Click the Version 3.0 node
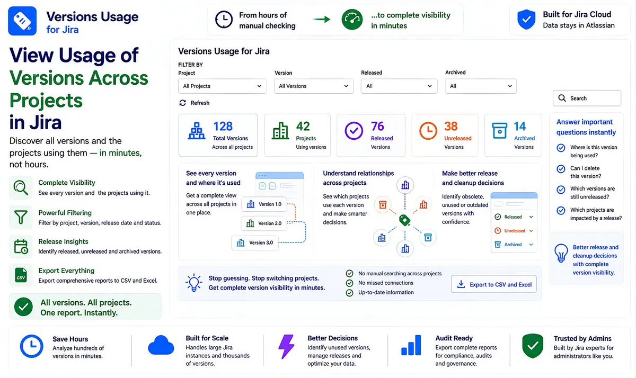The height and width of the screenshot is (378, 636). (x=255, y=242)
